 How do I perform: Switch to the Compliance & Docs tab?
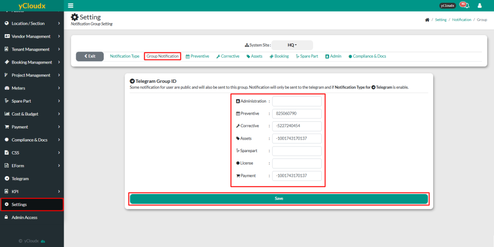coord(367,56)
